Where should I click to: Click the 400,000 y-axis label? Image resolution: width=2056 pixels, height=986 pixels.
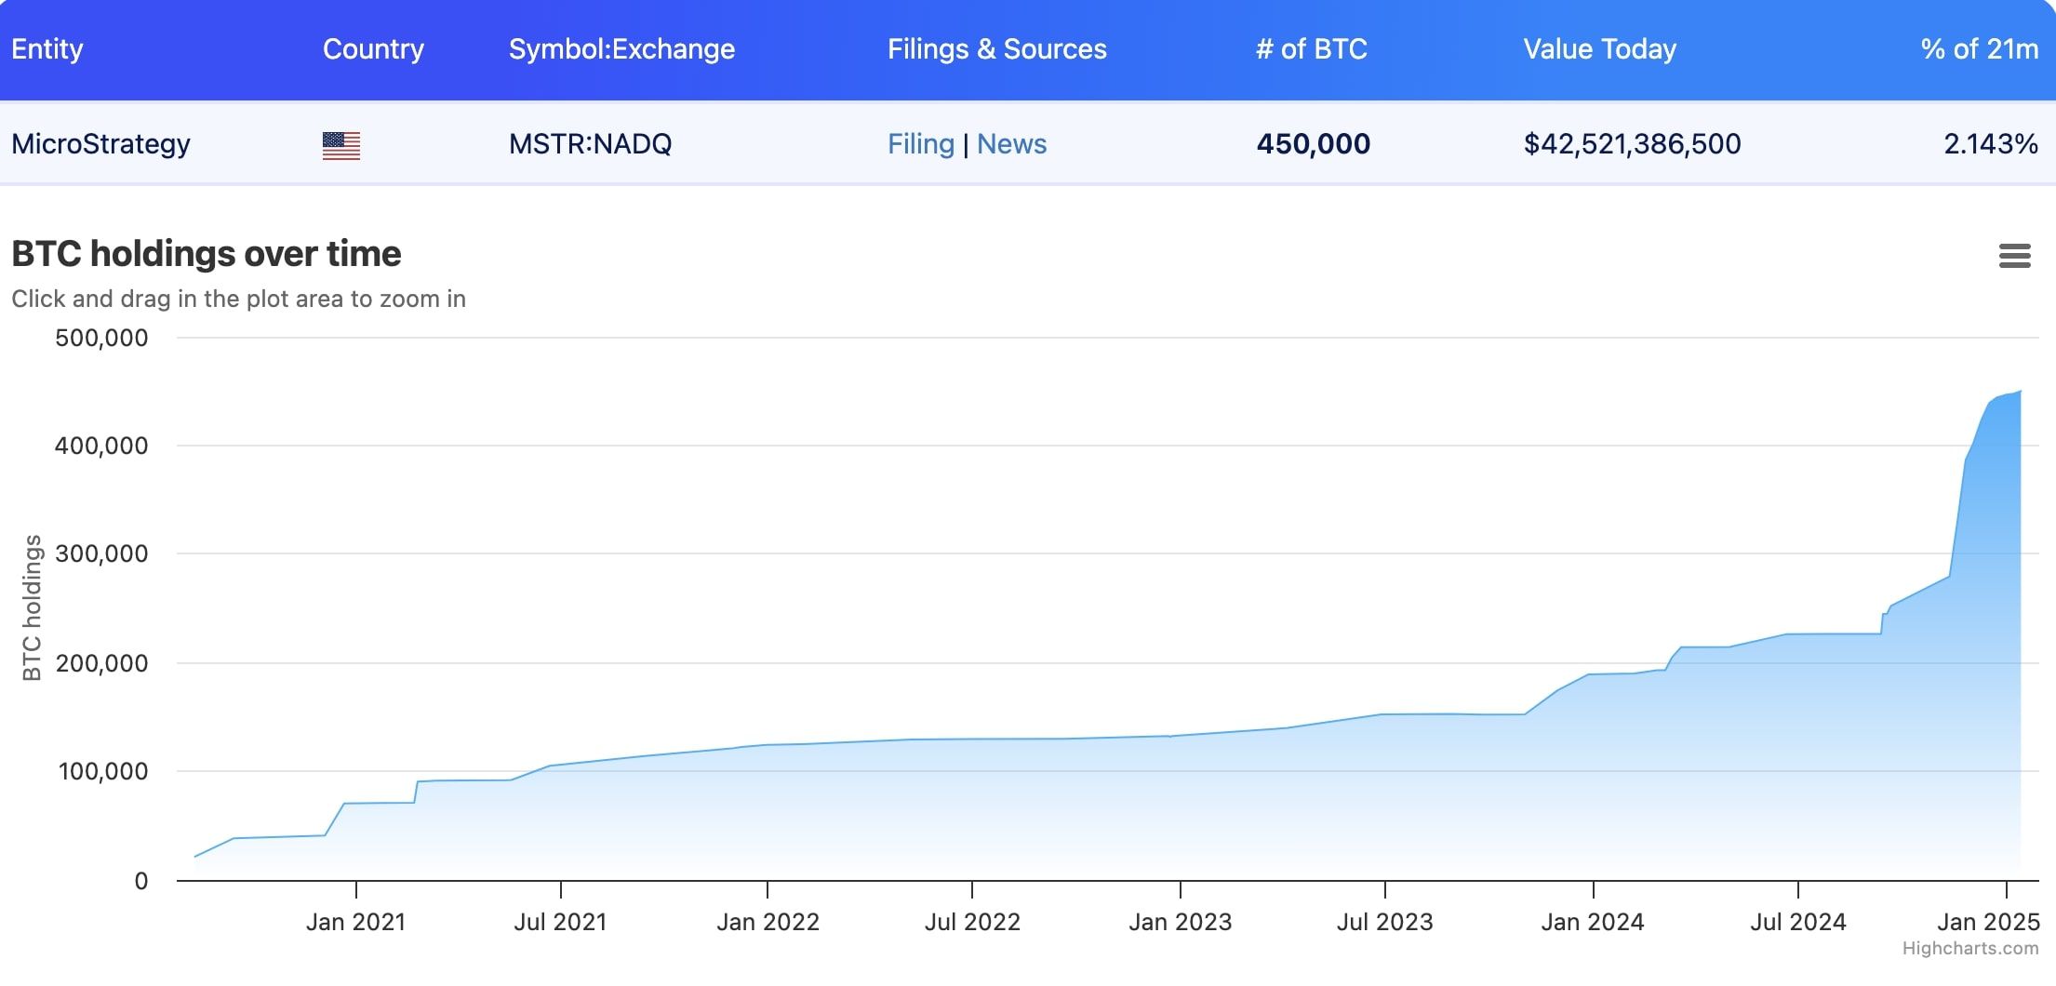coord(101,446)
